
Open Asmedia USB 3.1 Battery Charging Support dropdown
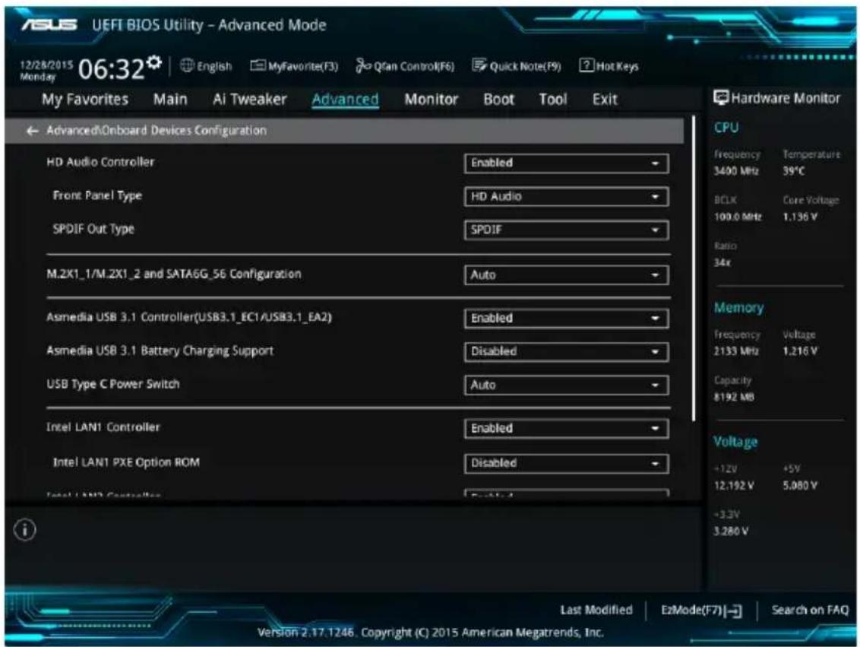pos(566,352)
